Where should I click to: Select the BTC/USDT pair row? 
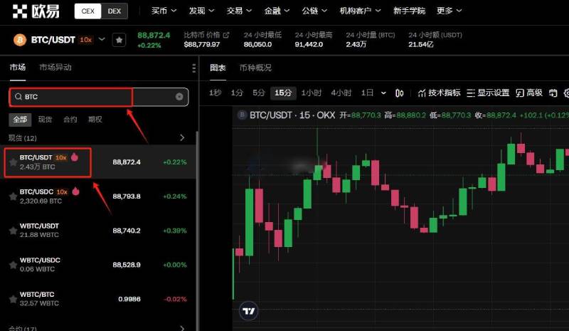click(x=98, y=162)
